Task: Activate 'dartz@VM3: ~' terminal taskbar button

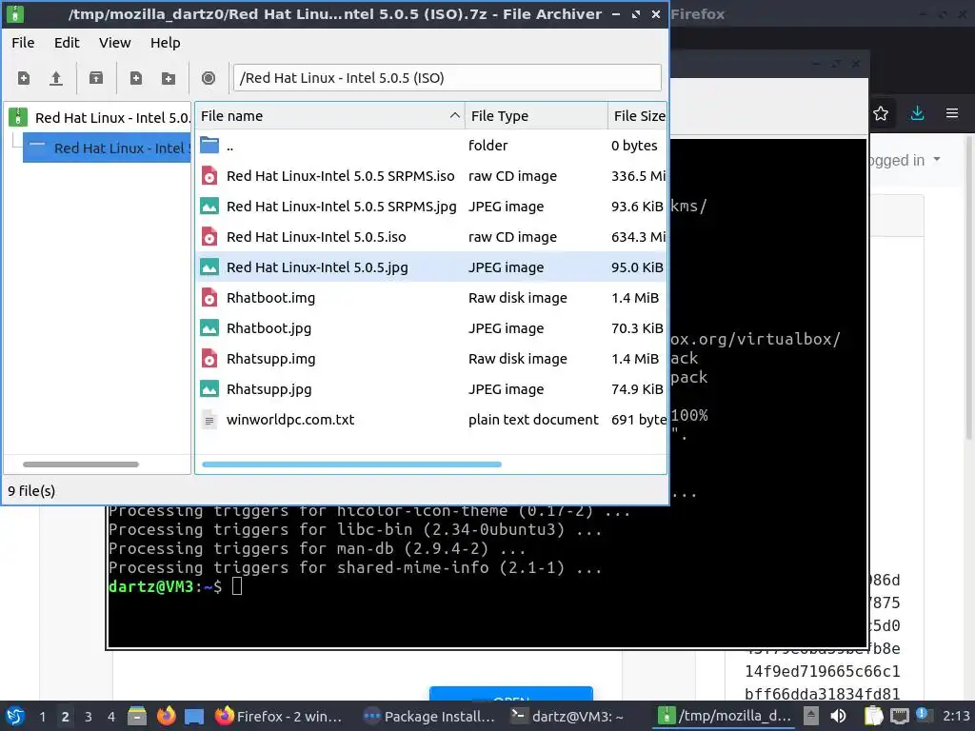Action: point(567,717)
